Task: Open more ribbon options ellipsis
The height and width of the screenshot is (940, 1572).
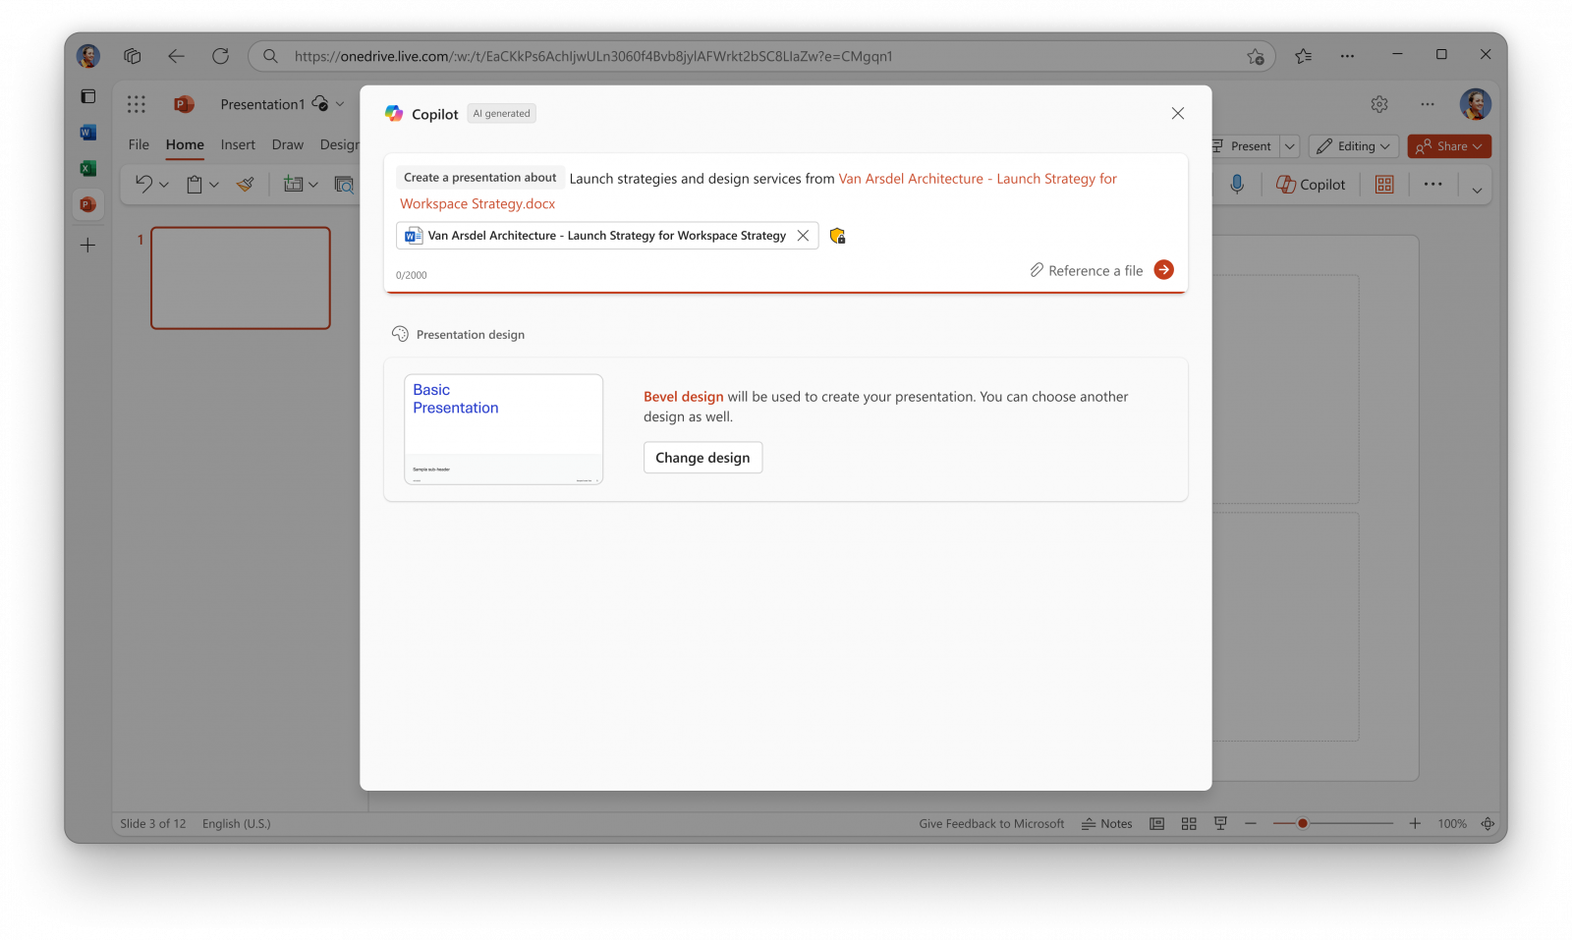Action: (x=1433, y=184)
